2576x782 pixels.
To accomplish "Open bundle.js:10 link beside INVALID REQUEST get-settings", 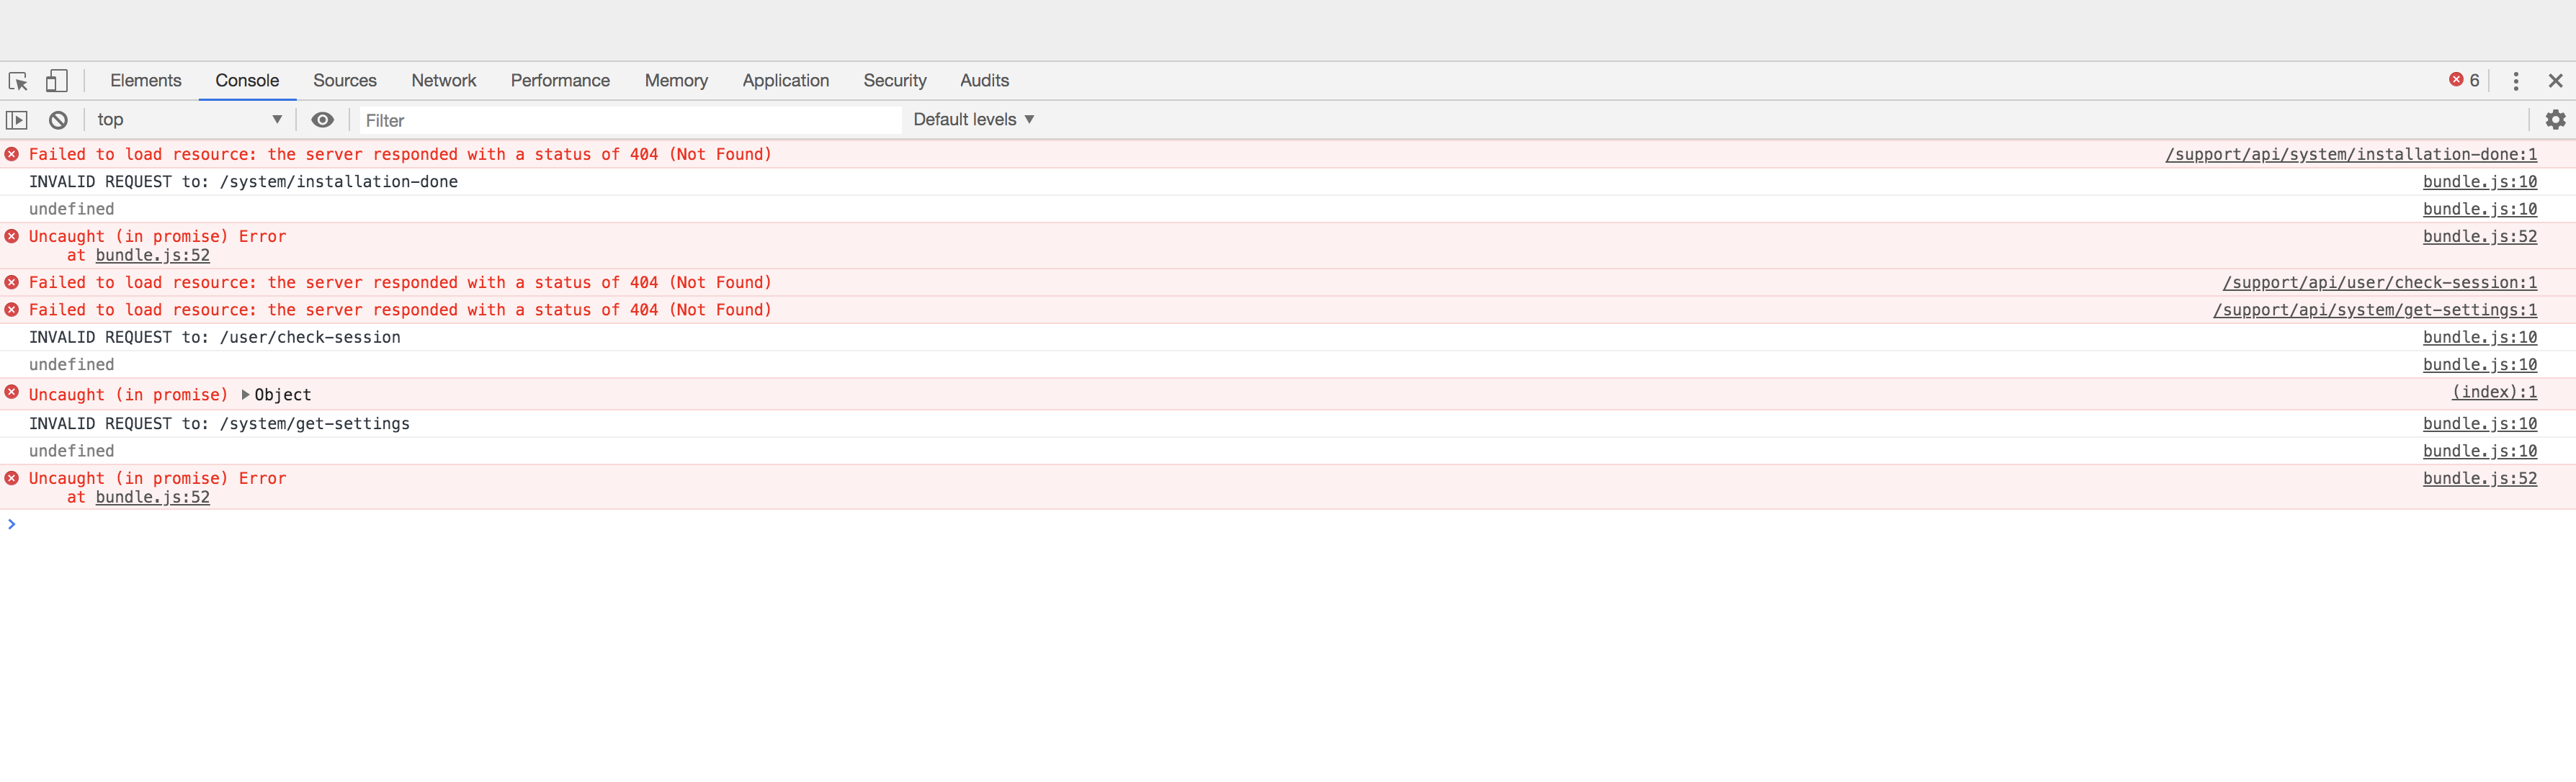I will pyautogui.click(x=2480, y=423).
